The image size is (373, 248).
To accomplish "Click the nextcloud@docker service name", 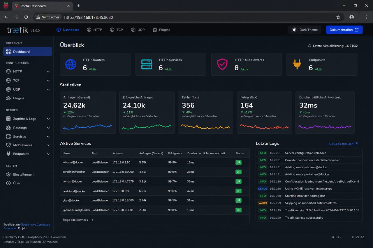I will tap(74, 191).
